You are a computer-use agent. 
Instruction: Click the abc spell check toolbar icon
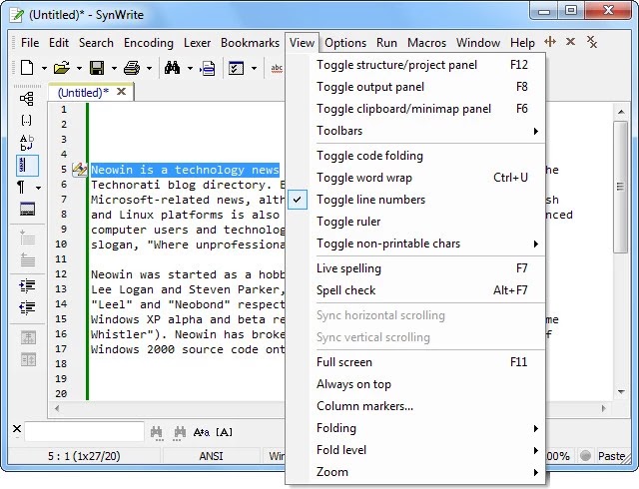pyautogui.click(x=277, y=68)
